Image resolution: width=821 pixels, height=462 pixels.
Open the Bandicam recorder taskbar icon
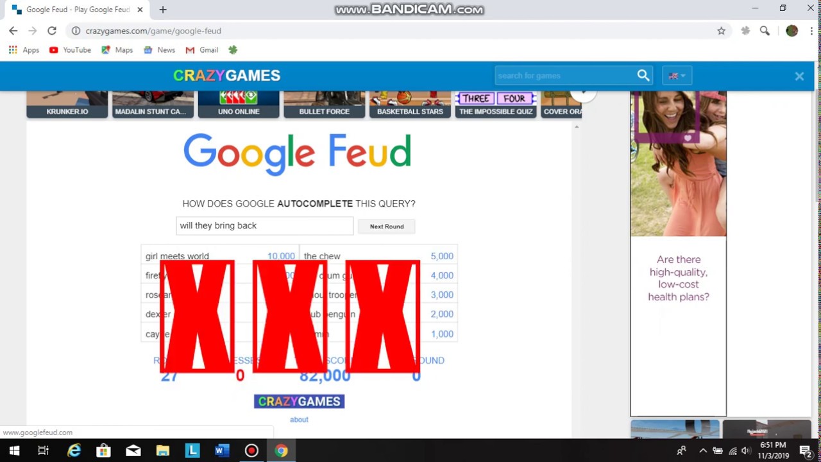251,450
